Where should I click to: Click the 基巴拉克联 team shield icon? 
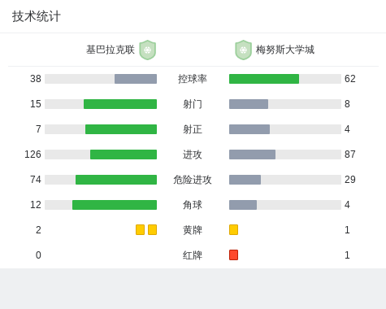(148, 50)
